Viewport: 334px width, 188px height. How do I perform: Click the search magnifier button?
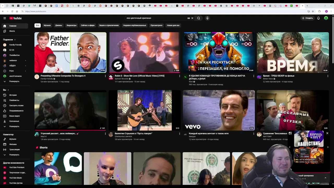[x=199, y=18]
